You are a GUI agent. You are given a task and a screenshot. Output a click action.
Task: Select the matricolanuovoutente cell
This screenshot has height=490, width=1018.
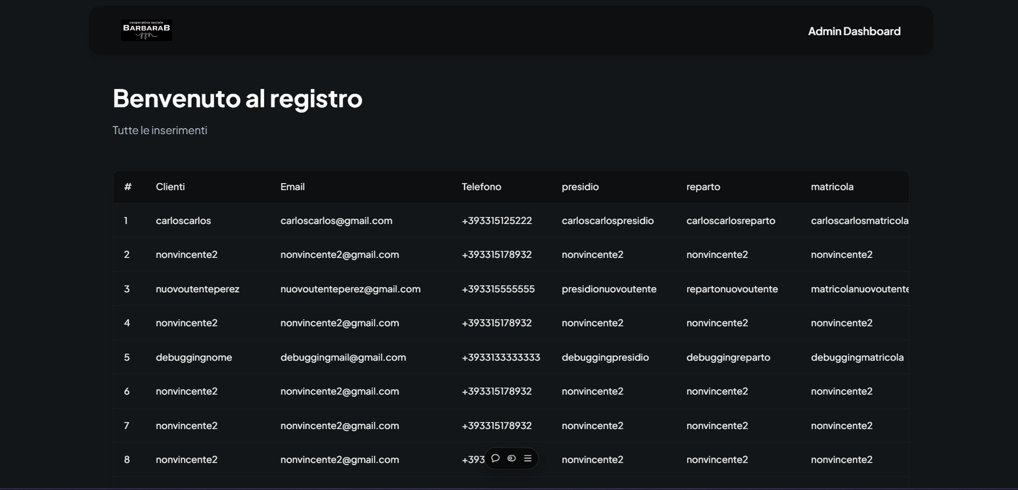click(x=860, y=289)
